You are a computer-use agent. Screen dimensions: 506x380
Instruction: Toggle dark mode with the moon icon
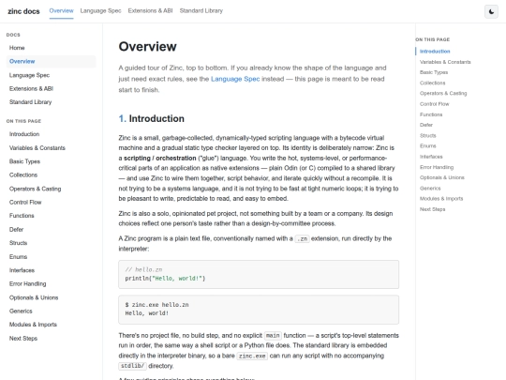click(491, 11)
